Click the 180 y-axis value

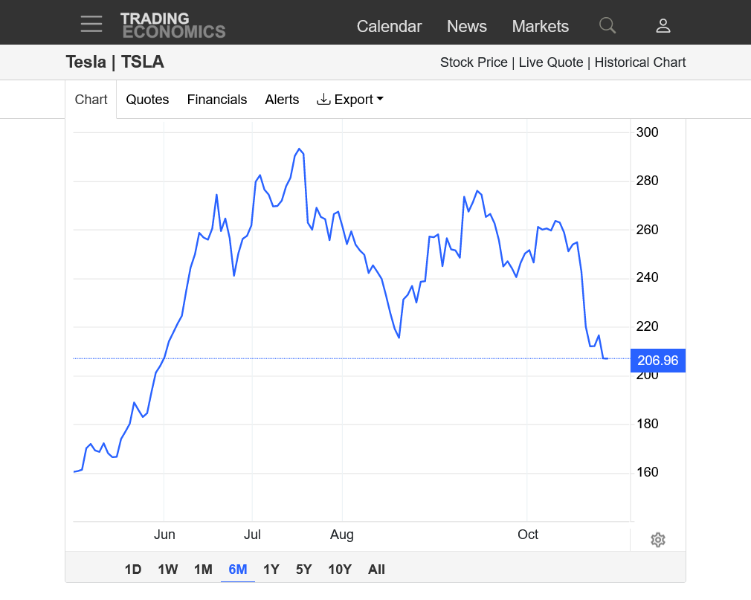[x=647, y=424]
